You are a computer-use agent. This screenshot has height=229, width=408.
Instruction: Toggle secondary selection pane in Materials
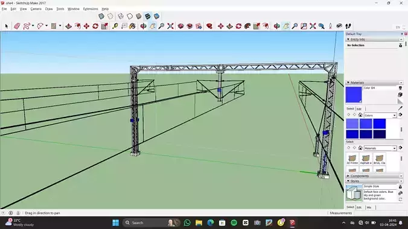400,89
